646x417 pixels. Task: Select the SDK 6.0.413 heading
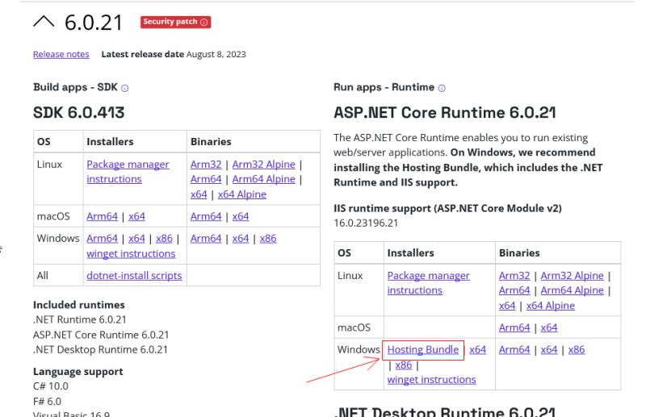point(78,112)
